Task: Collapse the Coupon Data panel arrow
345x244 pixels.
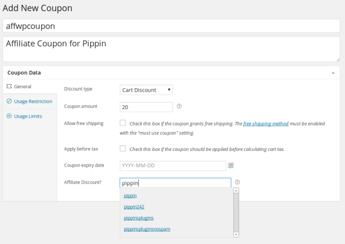Action: coord(333,73)
